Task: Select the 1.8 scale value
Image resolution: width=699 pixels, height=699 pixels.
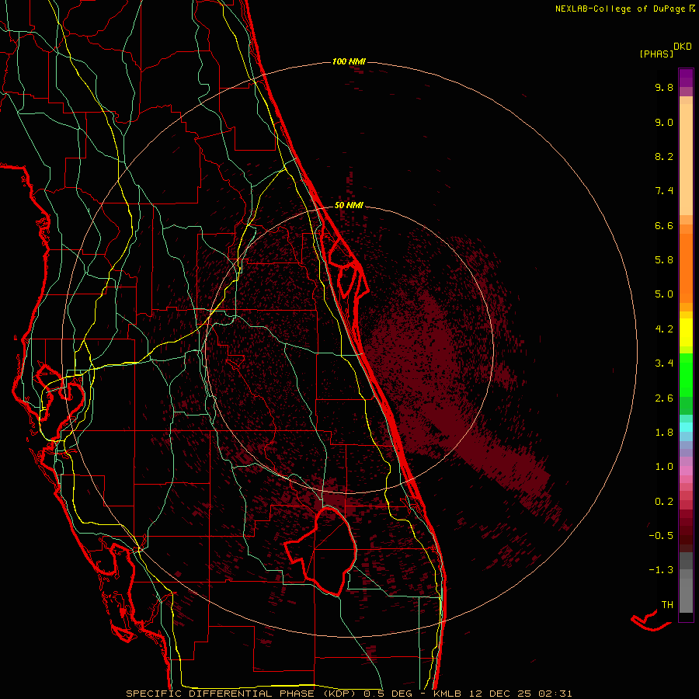Action: point(664,433)
